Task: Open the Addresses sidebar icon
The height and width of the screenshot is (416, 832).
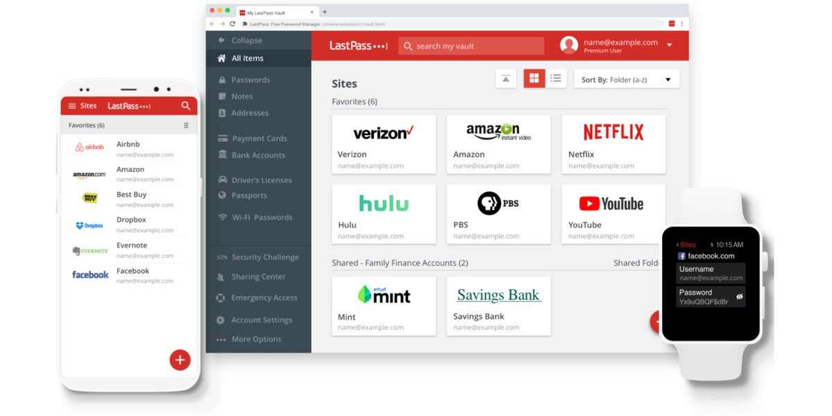Action: pos(222,113)
